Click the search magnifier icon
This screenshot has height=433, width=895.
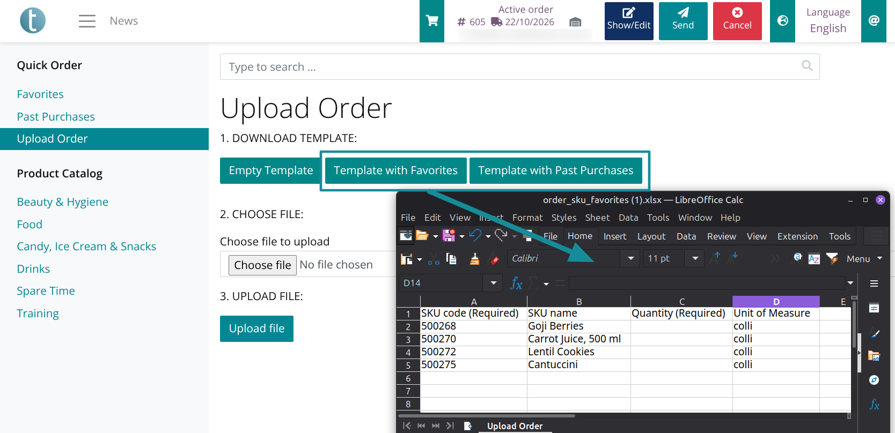(x=807, y=65)
